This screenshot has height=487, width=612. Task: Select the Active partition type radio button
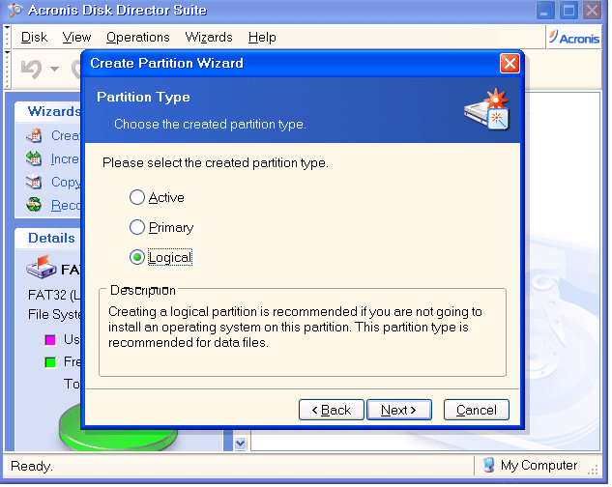[137, 198]
